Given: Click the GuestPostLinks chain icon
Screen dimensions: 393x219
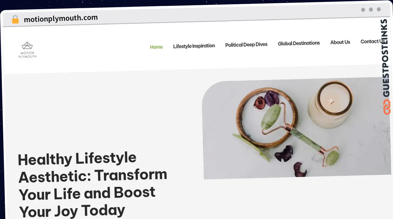Looking at the screenshot, I should (x=387, y=107).
